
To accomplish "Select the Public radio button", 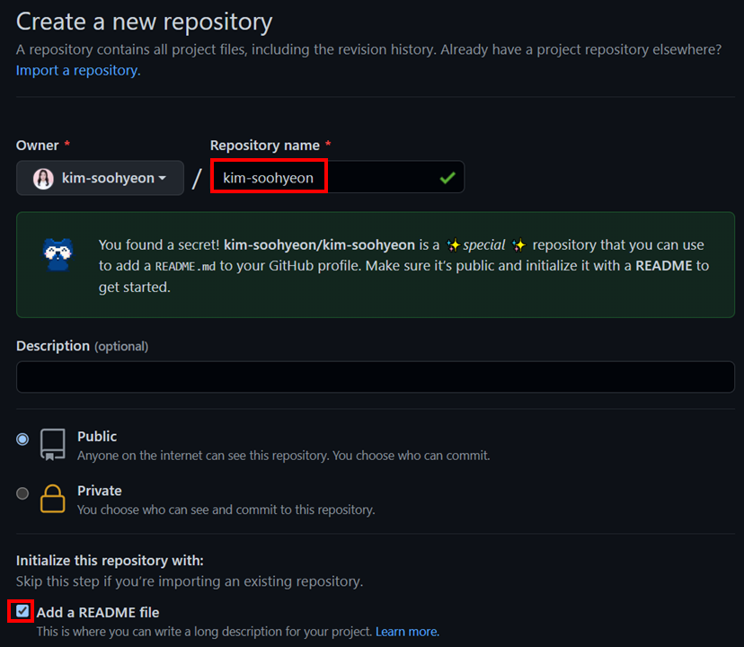I will tap(22, 439).
